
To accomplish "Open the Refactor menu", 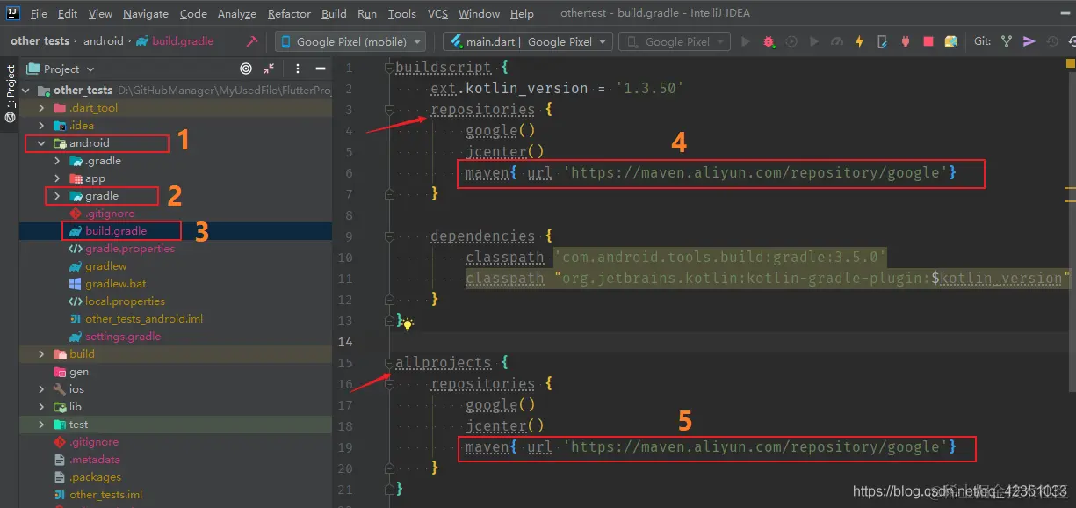I will 290,14.
